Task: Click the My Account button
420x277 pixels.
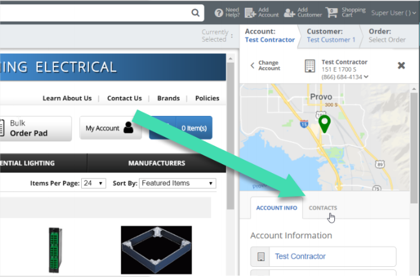Action: point(110,128)
